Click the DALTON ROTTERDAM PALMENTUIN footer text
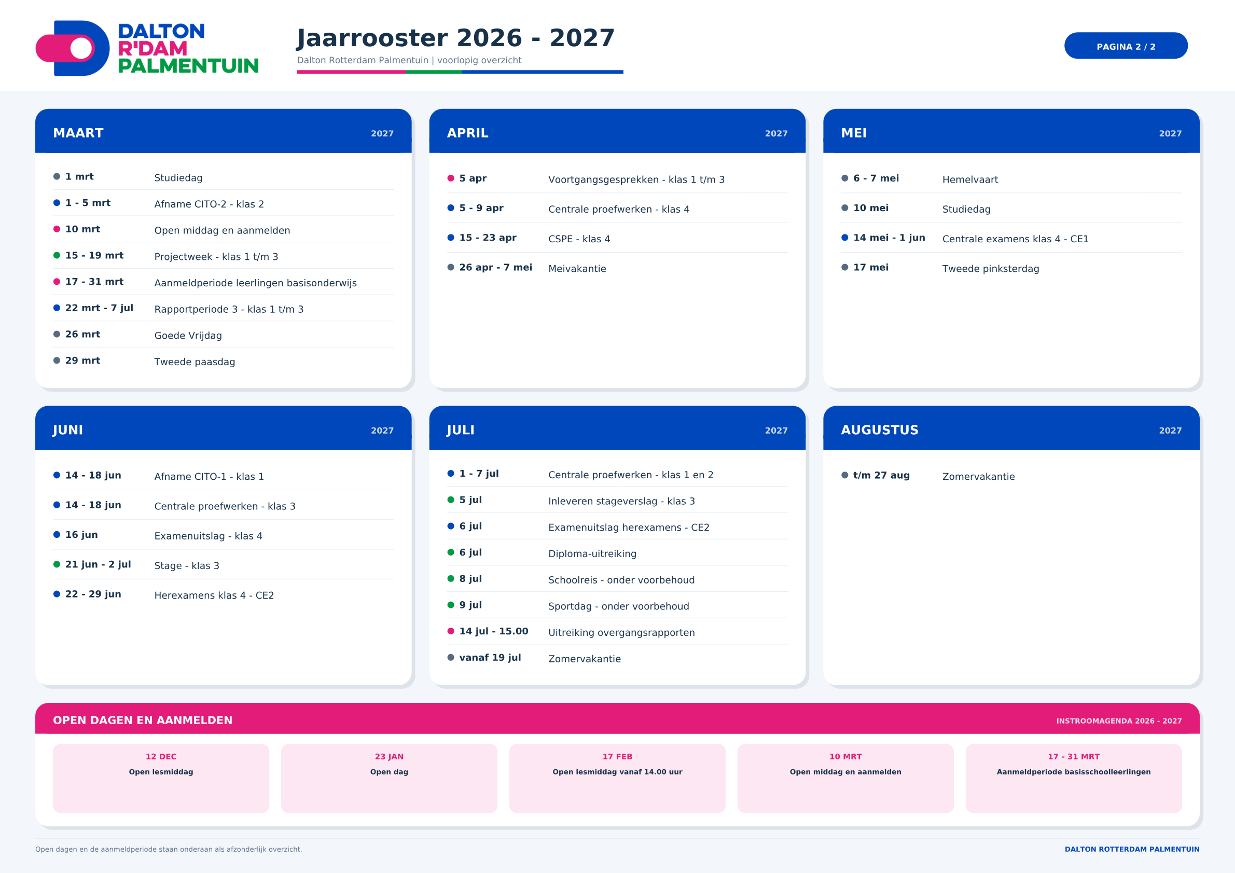1235x873 pixels. (1132, 849)
